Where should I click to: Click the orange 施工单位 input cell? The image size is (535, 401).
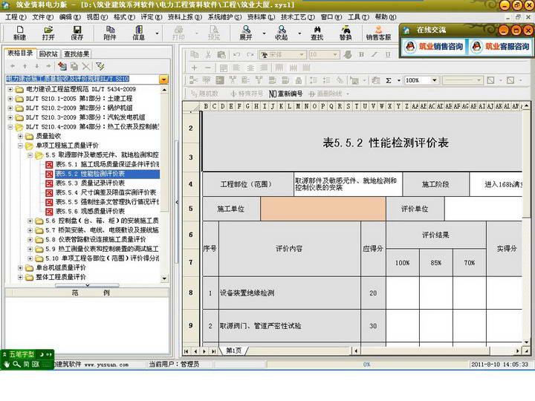coord(322,209)
